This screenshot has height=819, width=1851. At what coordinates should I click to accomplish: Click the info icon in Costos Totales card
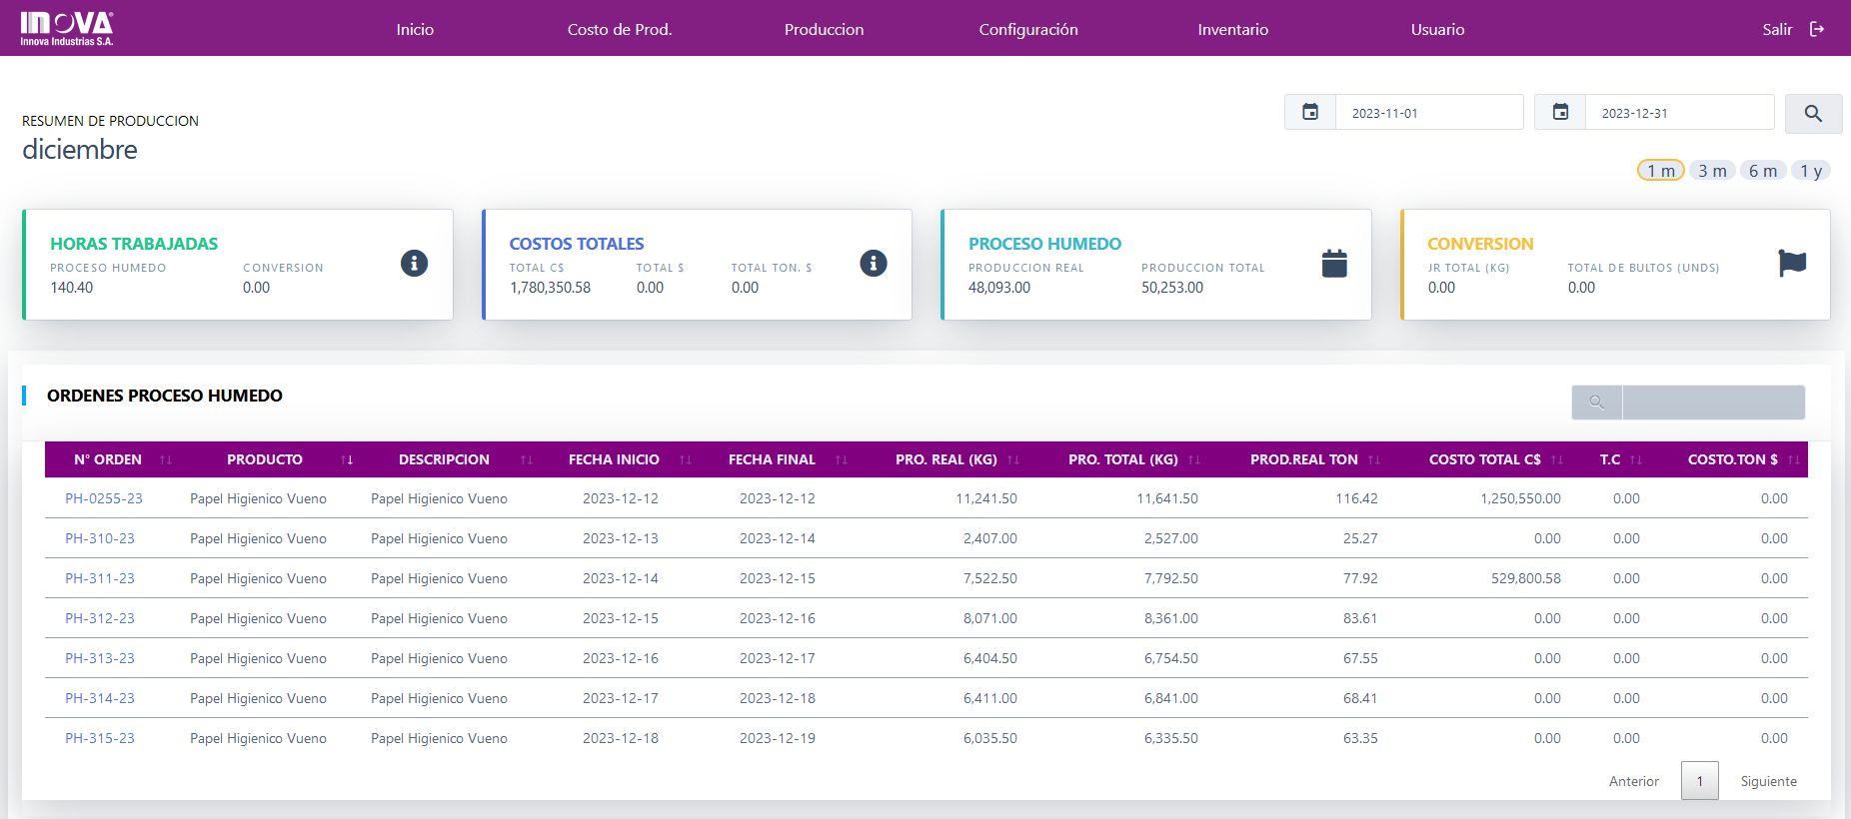[873, 263]
